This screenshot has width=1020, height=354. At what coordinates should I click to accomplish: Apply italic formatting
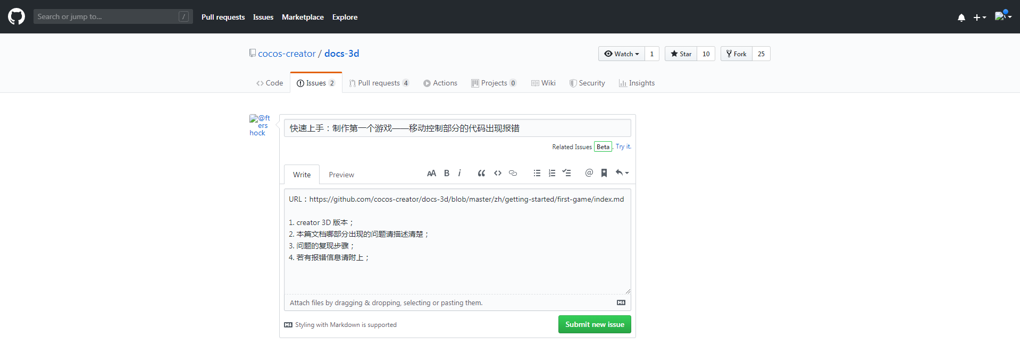[459, 173]
